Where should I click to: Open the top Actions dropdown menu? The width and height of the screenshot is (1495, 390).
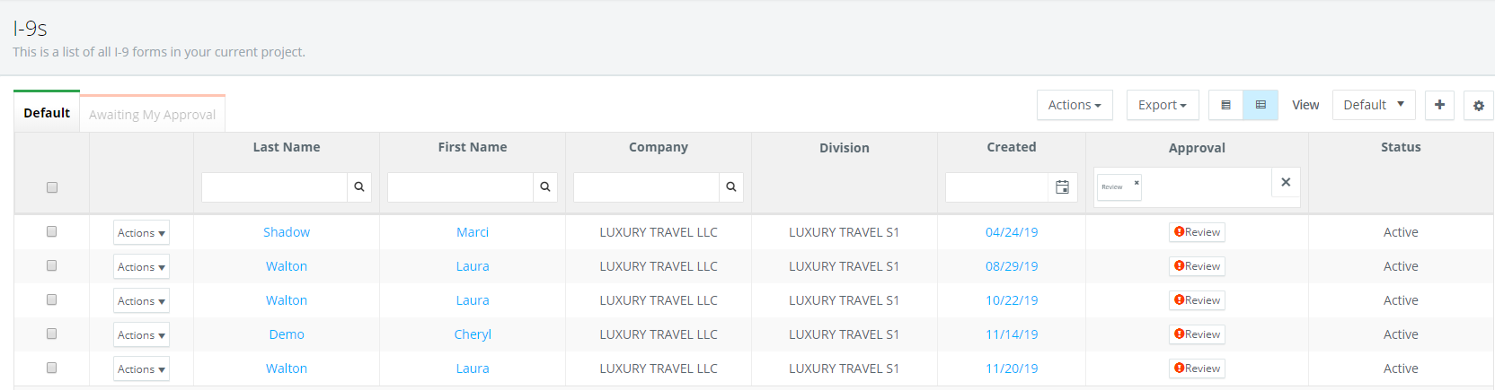point(1075,105)
